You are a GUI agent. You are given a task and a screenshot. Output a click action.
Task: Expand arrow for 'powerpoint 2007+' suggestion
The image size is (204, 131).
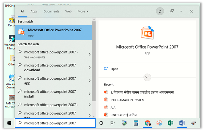click(89, 104)
